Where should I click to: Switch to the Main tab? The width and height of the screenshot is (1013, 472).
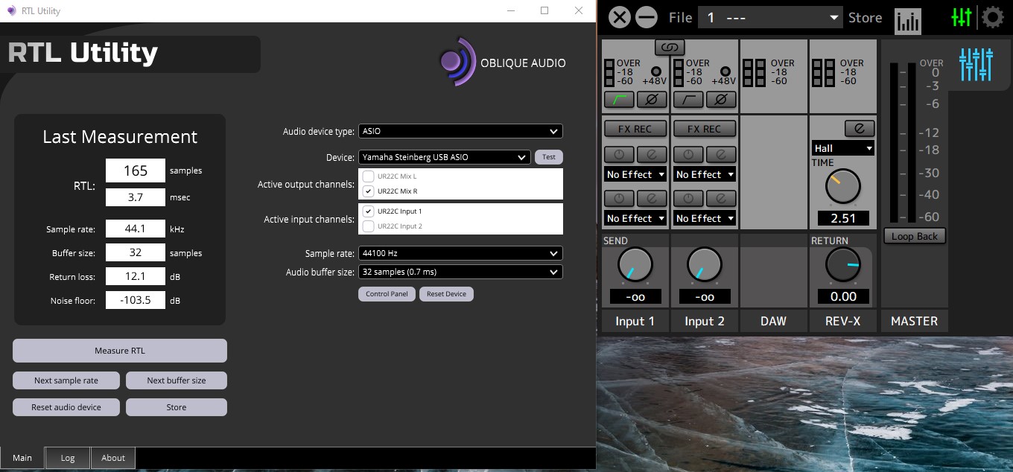[x=22, y=458]
